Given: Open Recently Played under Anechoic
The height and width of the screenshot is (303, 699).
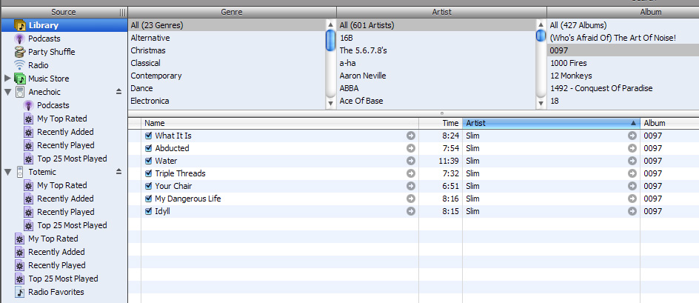Looking at the screenshot, I should click(x=66, y=145).
